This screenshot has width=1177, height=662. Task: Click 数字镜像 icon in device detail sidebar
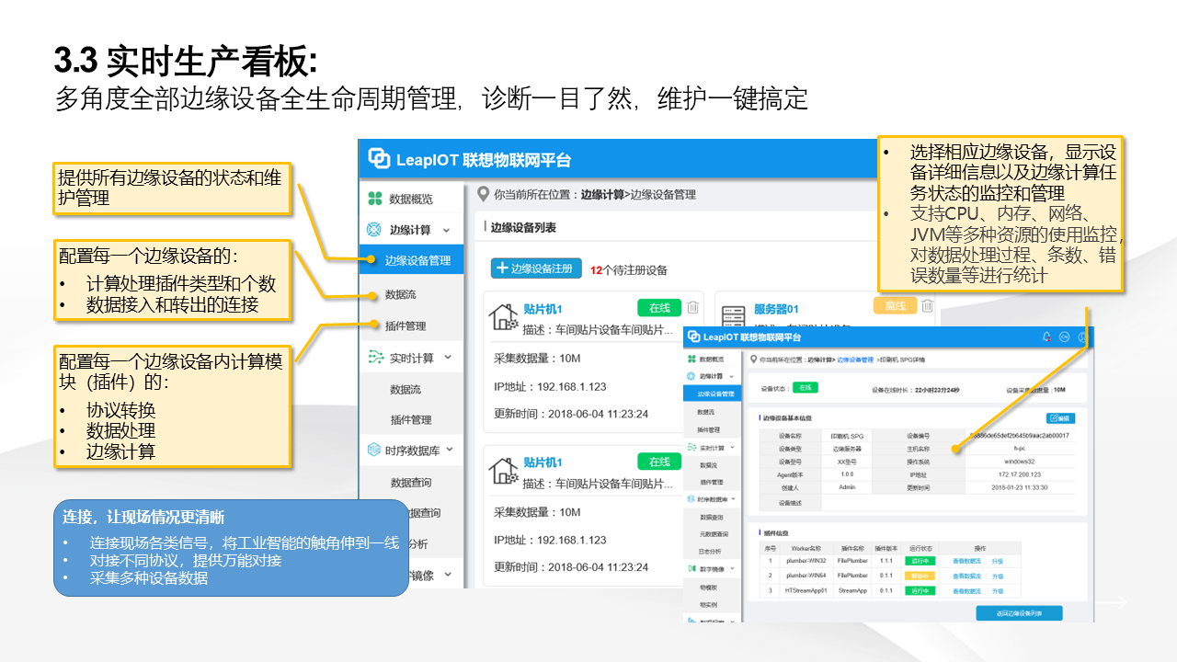click(x=691, y=569)
